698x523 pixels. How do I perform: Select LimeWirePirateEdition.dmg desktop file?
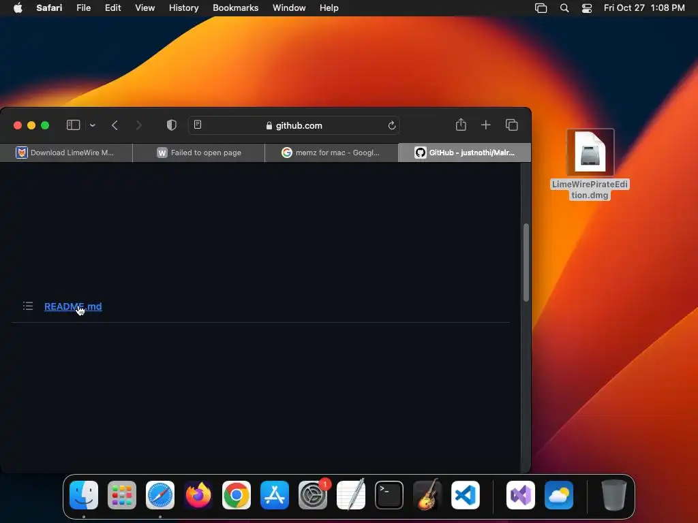tap(590, 165)
